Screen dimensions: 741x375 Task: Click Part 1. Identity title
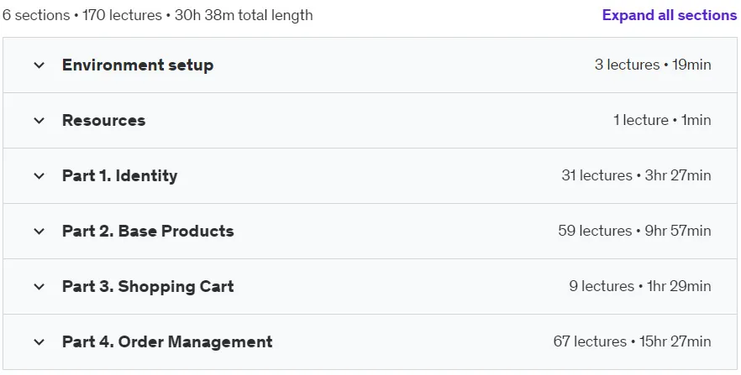pos(119,176)
